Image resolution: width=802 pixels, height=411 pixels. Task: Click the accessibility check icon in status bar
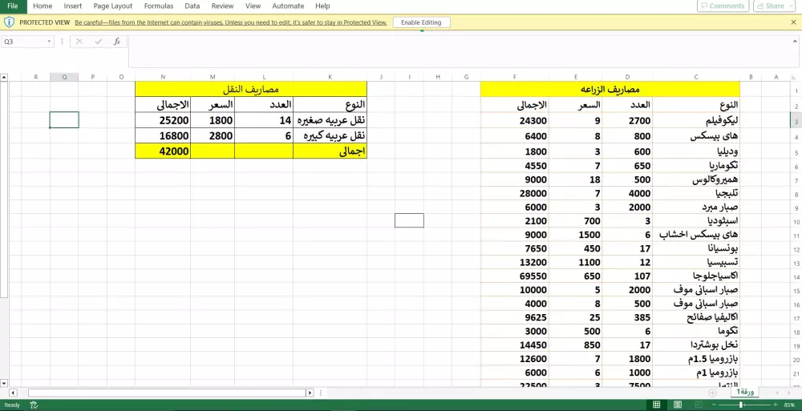tap(34, 405)
